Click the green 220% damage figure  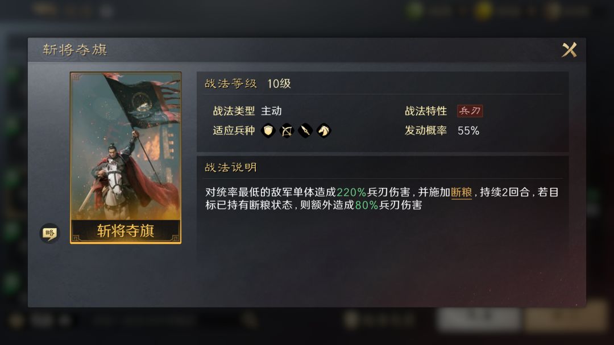pos(351,192)
